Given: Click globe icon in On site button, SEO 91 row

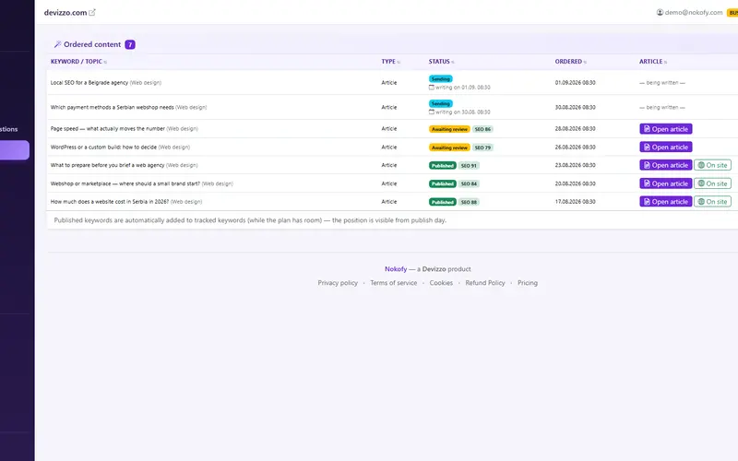Looking at the screenshot, I should coord(701,165).
